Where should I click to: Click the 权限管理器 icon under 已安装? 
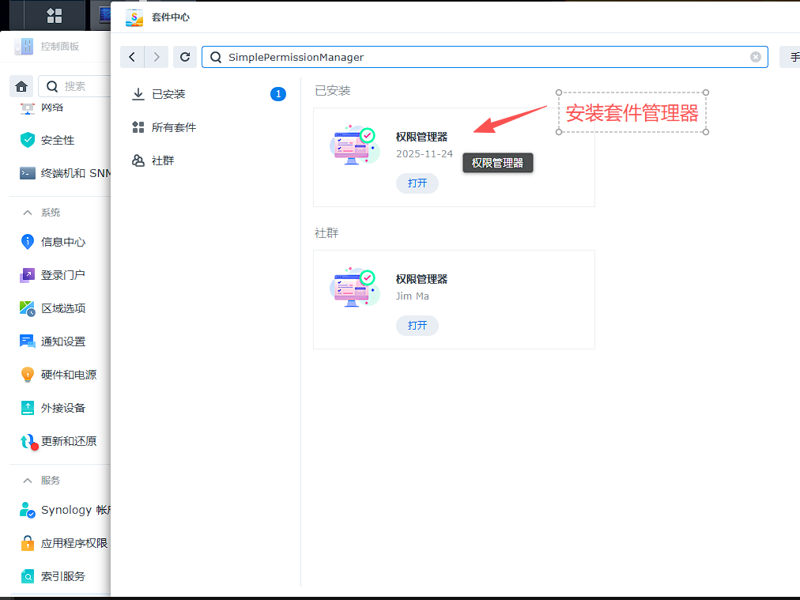pyautogui.click(x=353, y=145)
